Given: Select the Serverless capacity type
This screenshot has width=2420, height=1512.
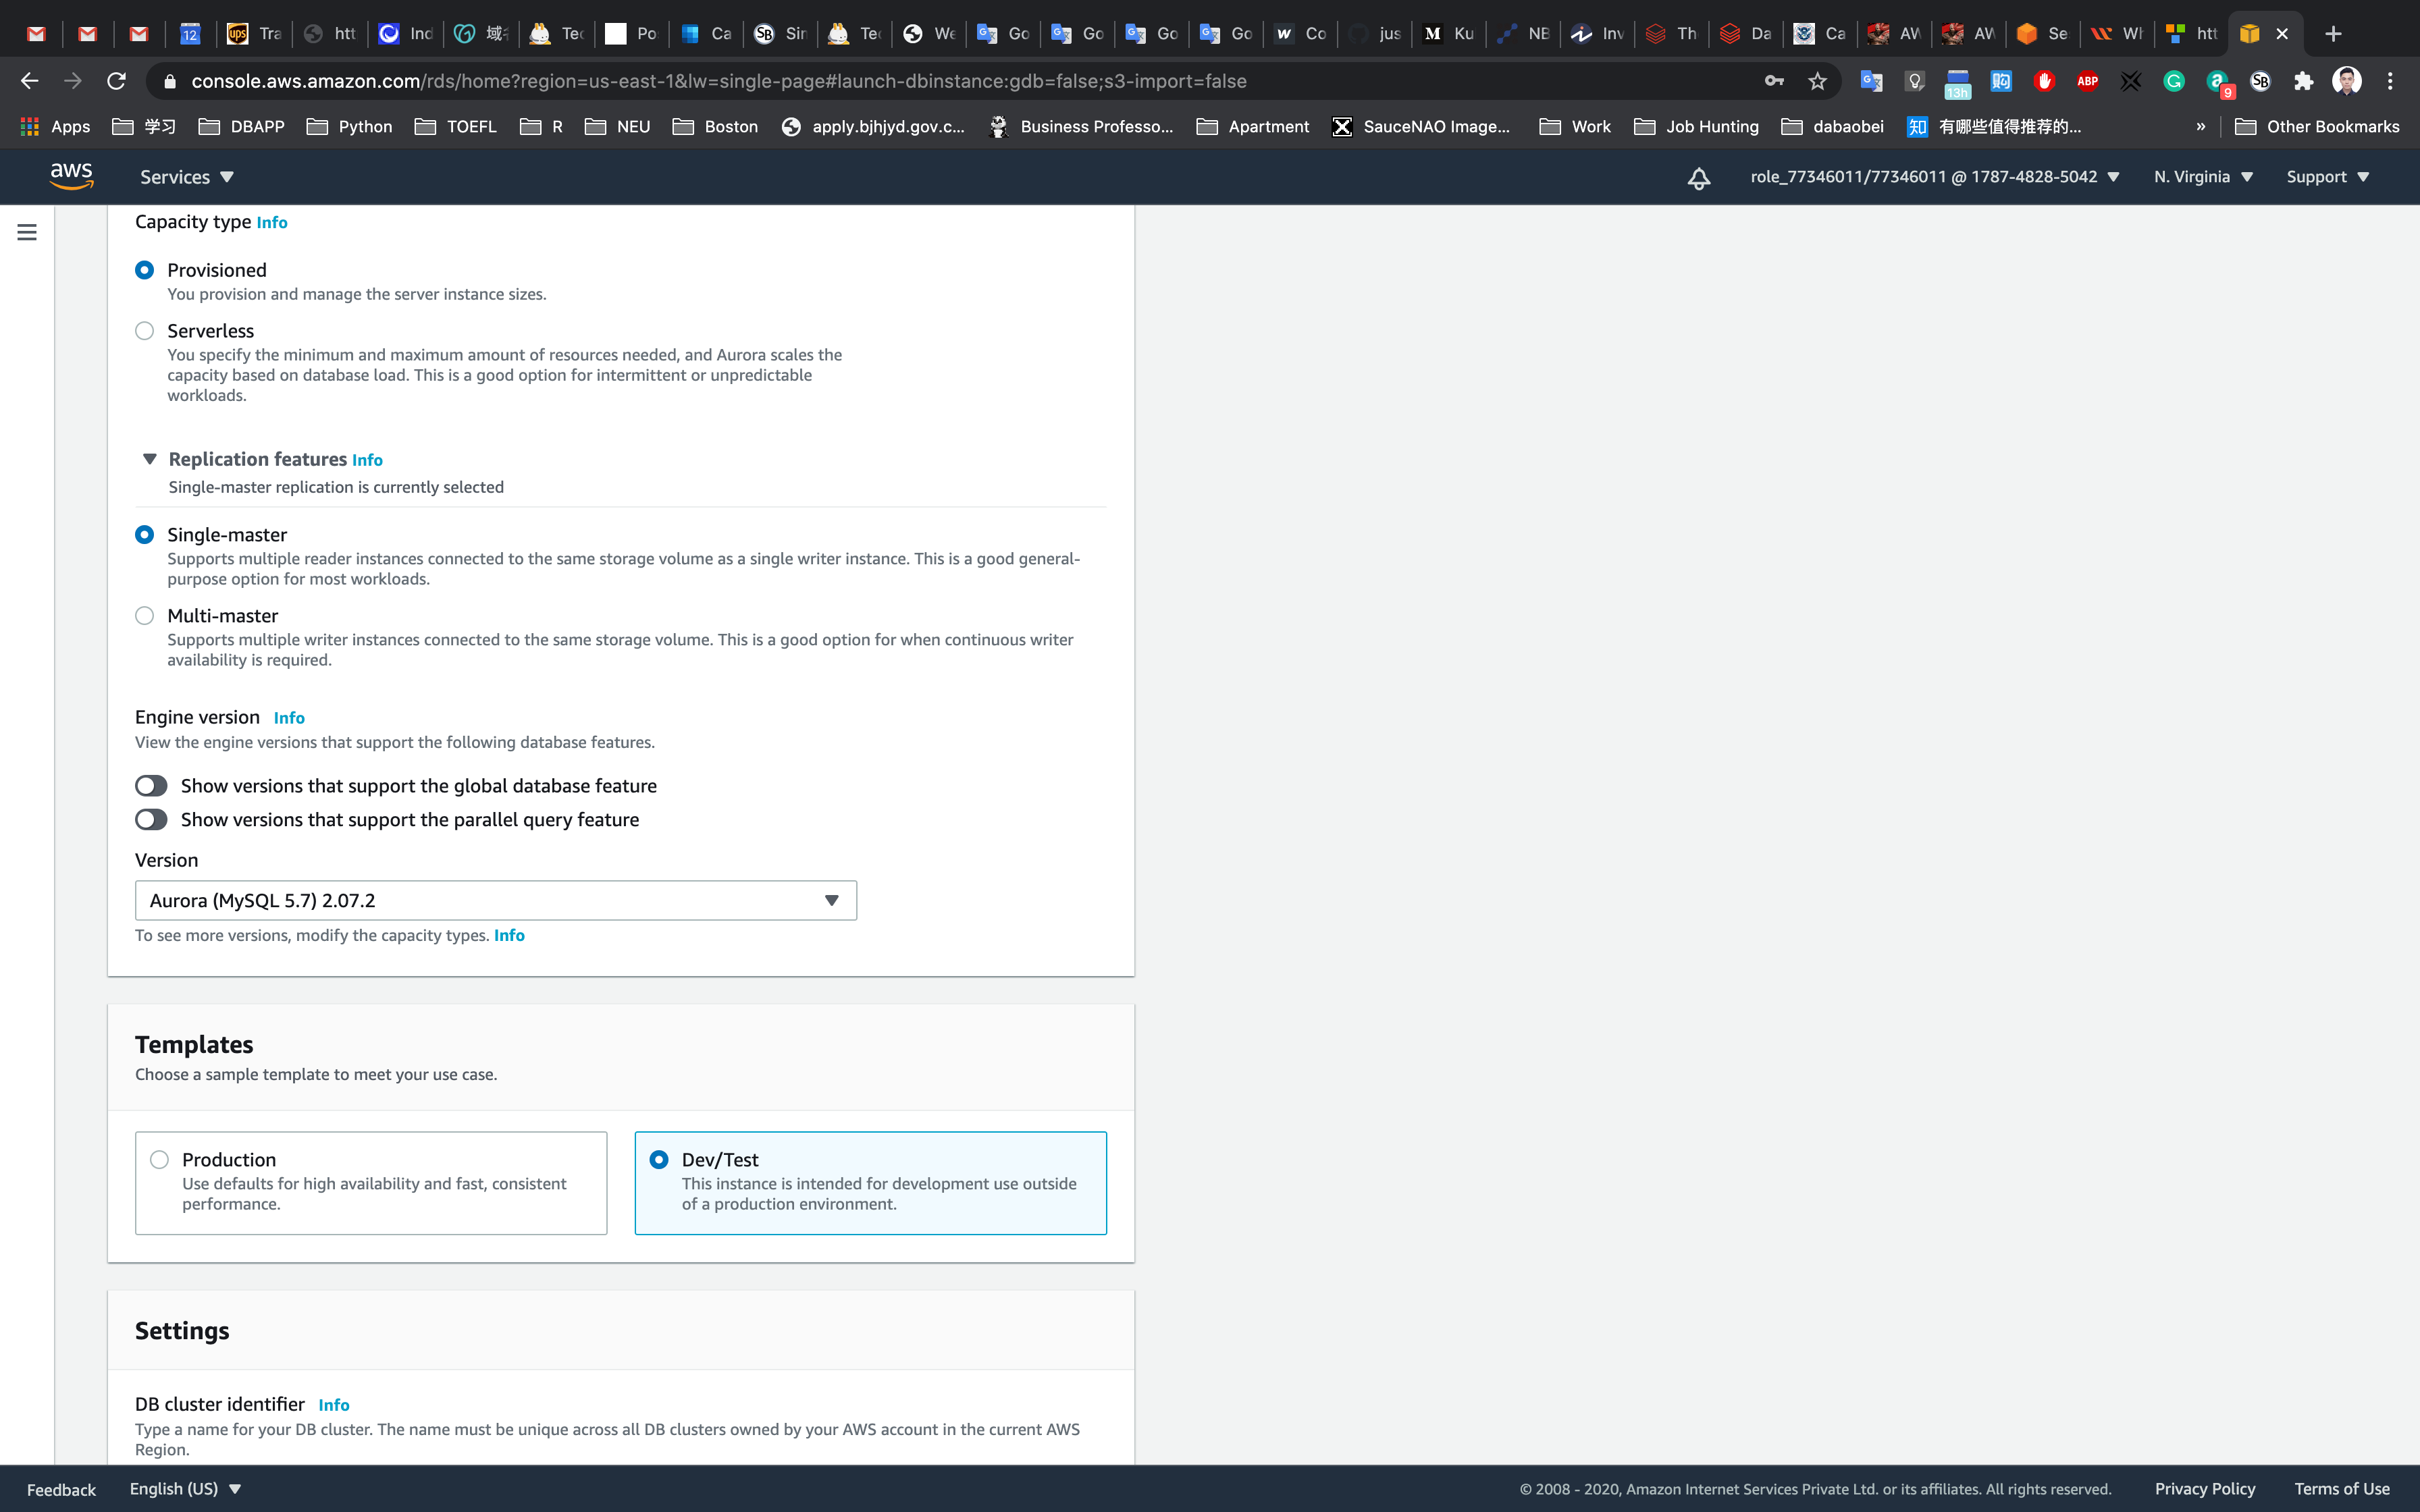Looking at the screenshot, I should [145, 331].
